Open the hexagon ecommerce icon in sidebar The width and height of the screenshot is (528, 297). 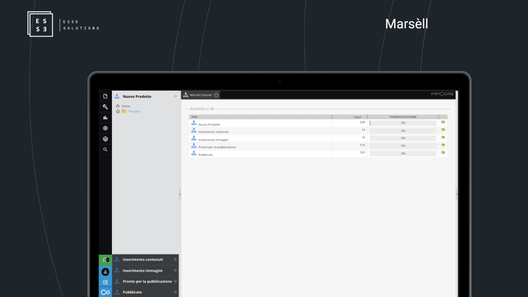click(105, 139)
